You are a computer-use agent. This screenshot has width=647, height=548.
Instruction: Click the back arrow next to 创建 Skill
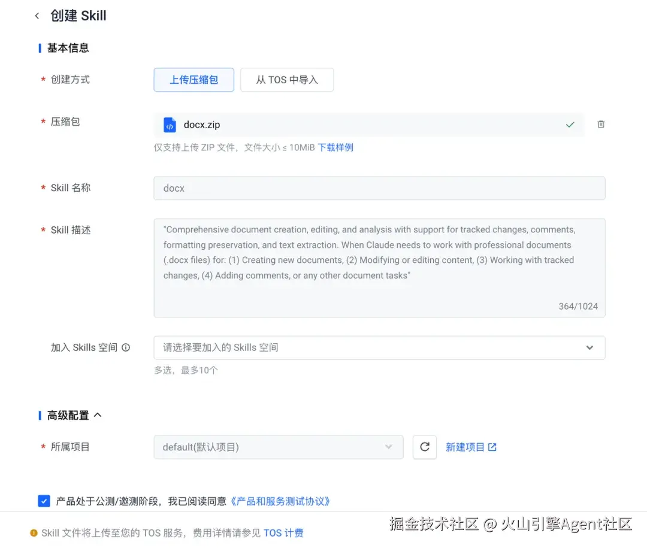point(37,16)
